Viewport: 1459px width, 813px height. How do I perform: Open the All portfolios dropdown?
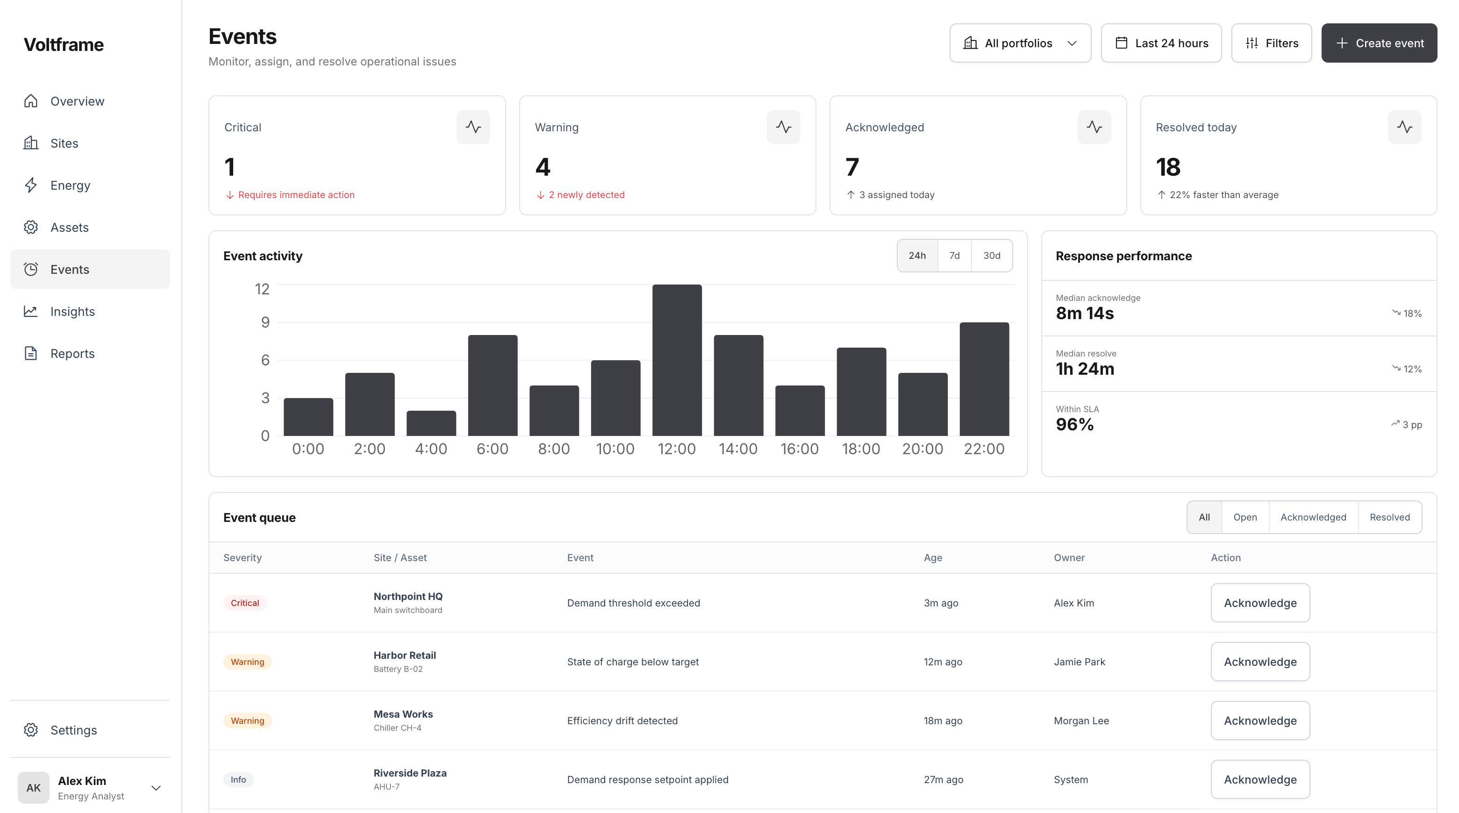[x=1020, y=43]
